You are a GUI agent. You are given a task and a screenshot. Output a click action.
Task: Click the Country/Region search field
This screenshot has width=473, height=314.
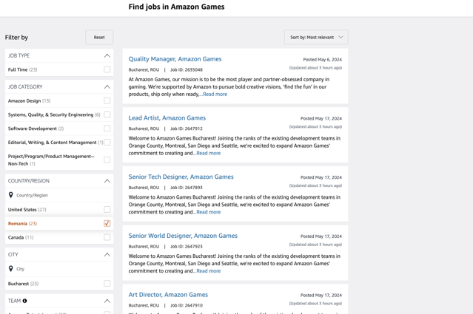[x=59, y=195]
